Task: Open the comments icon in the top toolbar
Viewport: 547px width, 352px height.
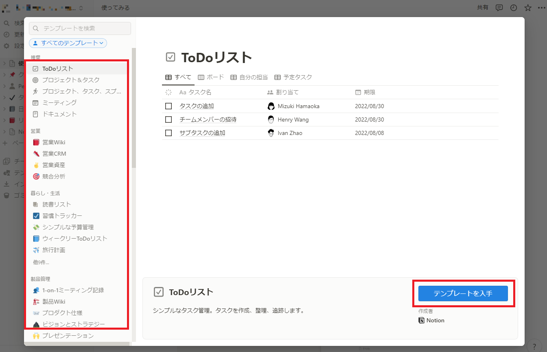Action: (x=499, y=7)
